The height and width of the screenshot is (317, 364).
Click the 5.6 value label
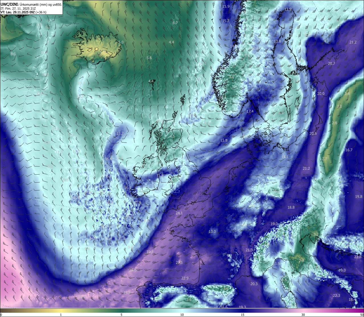click(x=149, y=58)
